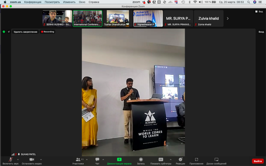Show next participants with right arrow
This screenshot has height=166, width=266.
pos(227,18)
